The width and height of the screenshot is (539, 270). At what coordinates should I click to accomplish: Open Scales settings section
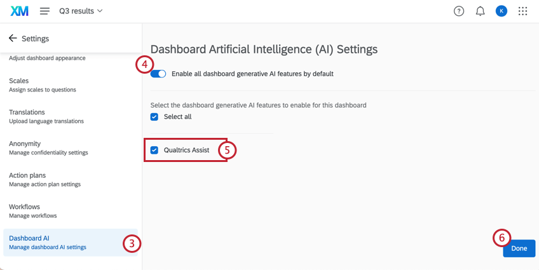[71, 85]
